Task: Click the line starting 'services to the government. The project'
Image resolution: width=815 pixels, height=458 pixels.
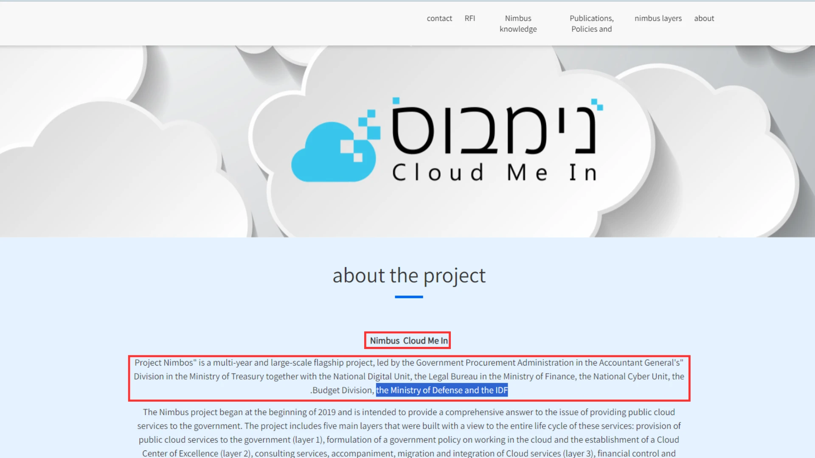Action: pos(409,426)
